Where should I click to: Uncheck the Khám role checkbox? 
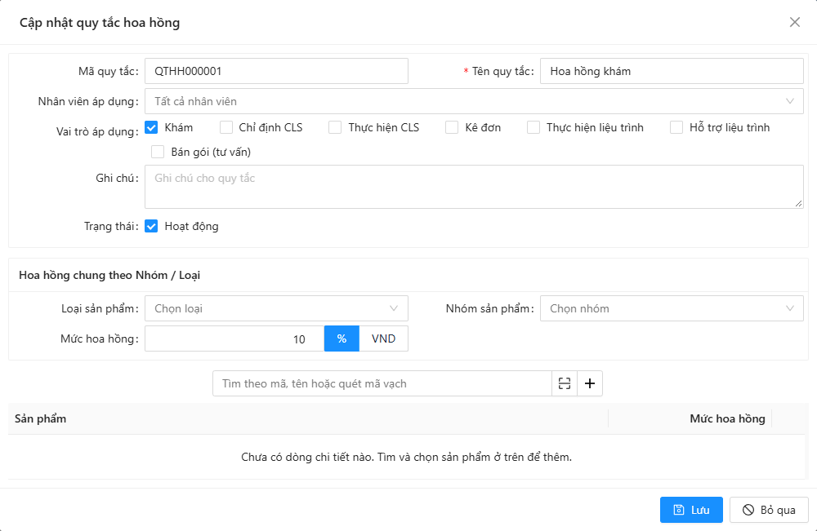click(x=151, y=127)
